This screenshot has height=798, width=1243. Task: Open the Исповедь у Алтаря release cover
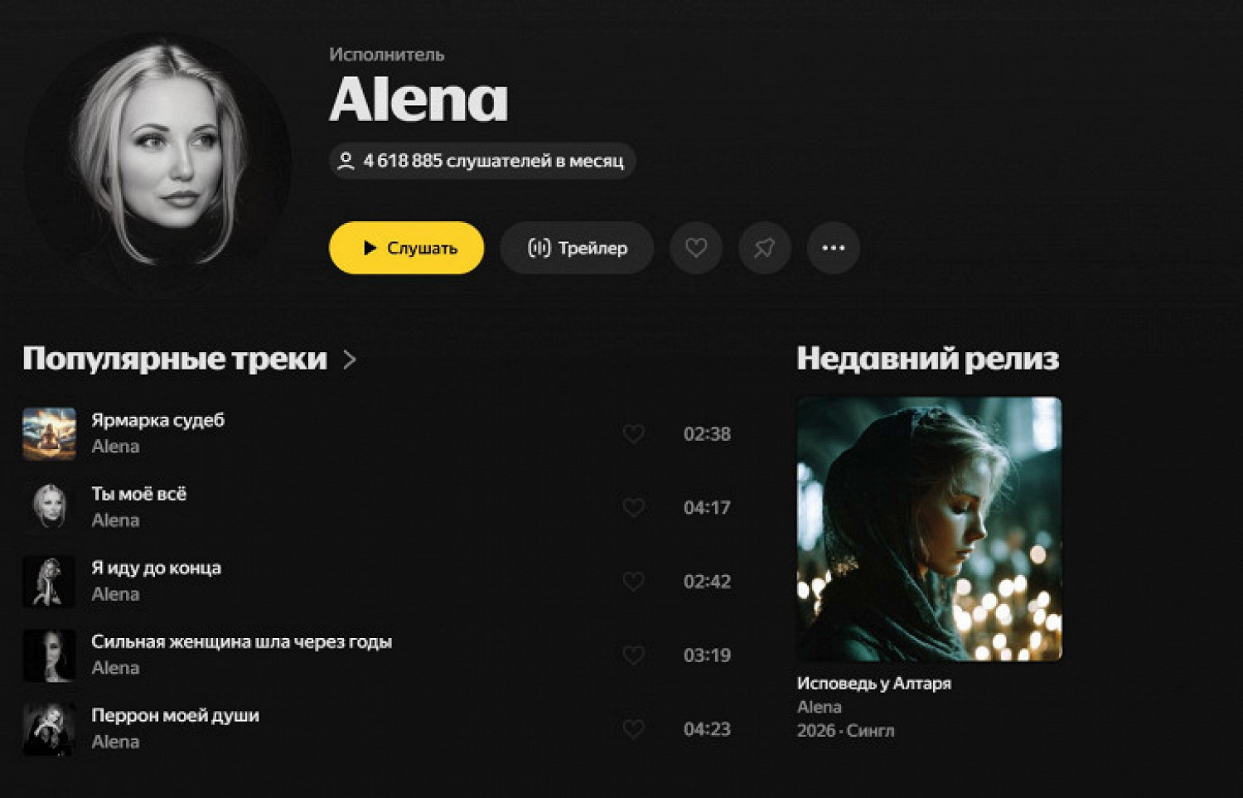coord(929,529)
